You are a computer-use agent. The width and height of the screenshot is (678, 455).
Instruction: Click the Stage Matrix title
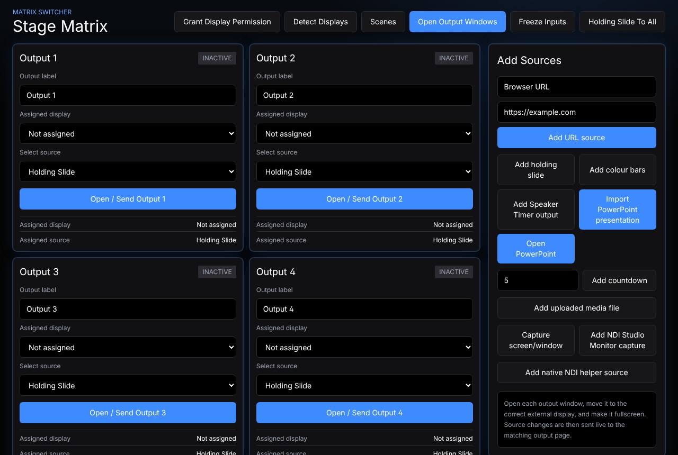coord(60,26)
